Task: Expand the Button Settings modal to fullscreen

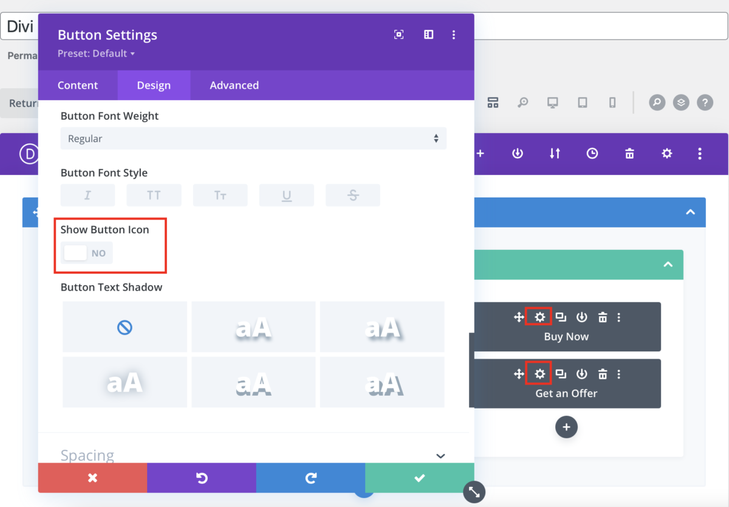Action: coord(399,35)
